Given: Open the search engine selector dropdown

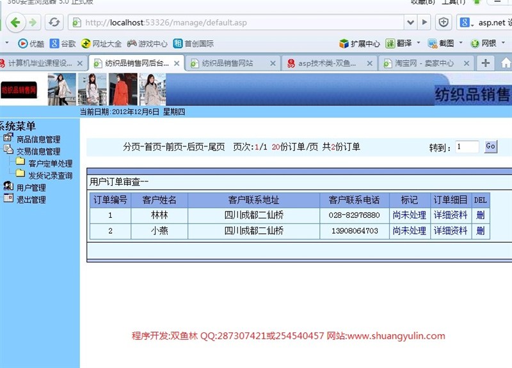Looking at the screenshot, I should click(x=466, y=23).
